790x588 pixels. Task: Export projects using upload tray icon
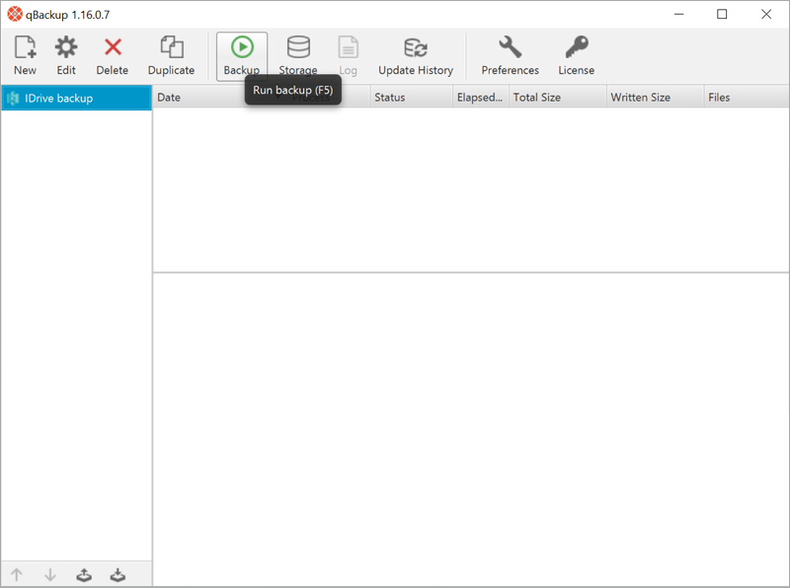click(x=84, y=574)
